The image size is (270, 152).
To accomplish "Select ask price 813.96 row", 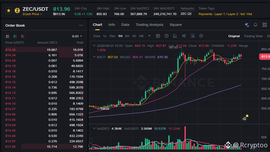I will pos(44,147).
